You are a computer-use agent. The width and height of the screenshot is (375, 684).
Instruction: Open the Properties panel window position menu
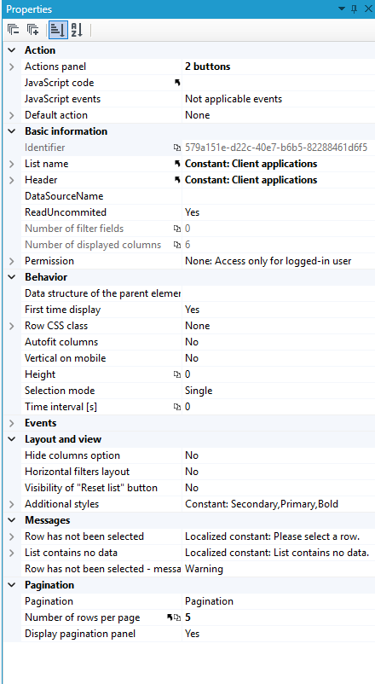pos(342,9)
